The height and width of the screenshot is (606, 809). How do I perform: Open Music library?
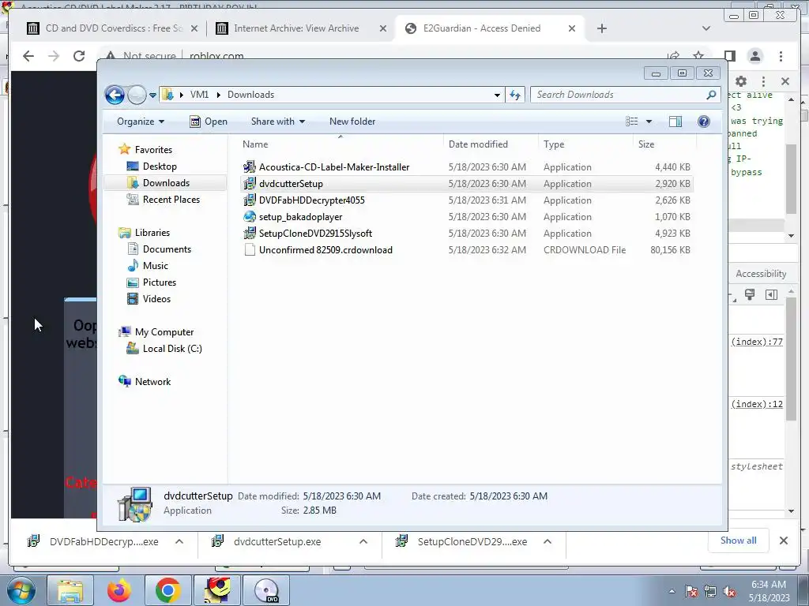pyautogui.click(x=156, y=266)
